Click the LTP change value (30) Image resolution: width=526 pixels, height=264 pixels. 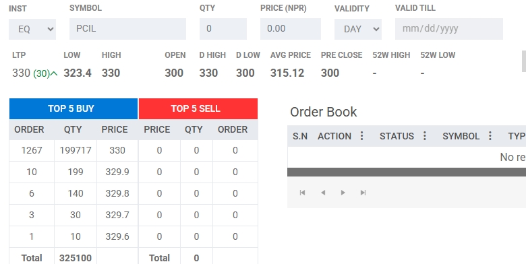click(x=42, y=73)
